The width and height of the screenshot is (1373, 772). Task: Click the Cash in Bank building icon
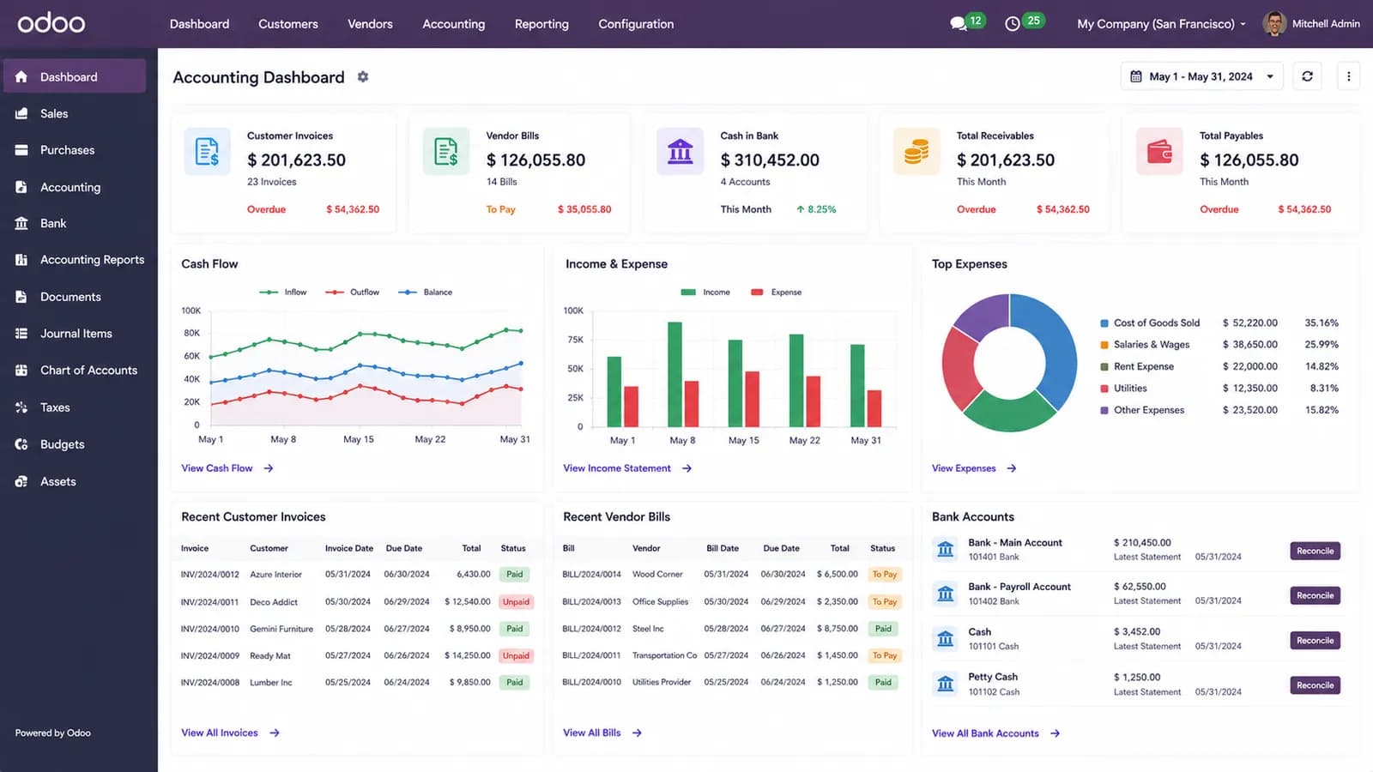680,152
